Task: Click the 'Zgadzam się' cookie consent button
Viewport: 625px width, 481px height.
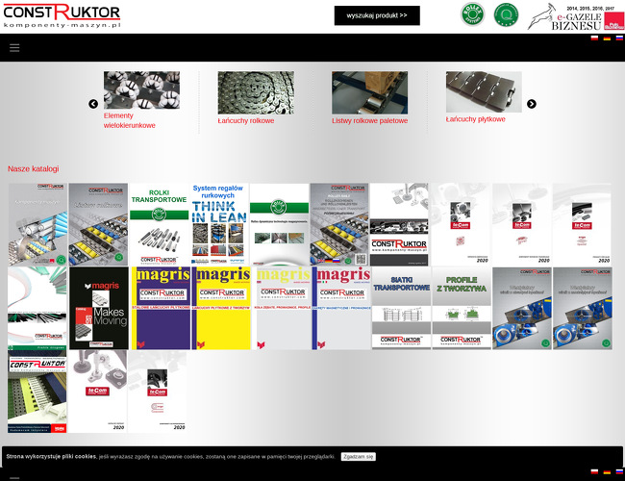Action: point(359,457)
